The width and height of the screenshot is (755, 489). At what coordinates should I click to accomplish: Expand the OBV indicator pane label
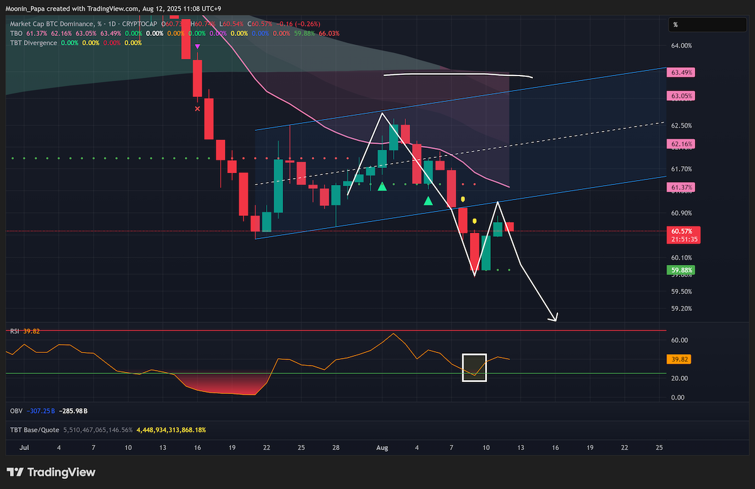pos(16,411)
